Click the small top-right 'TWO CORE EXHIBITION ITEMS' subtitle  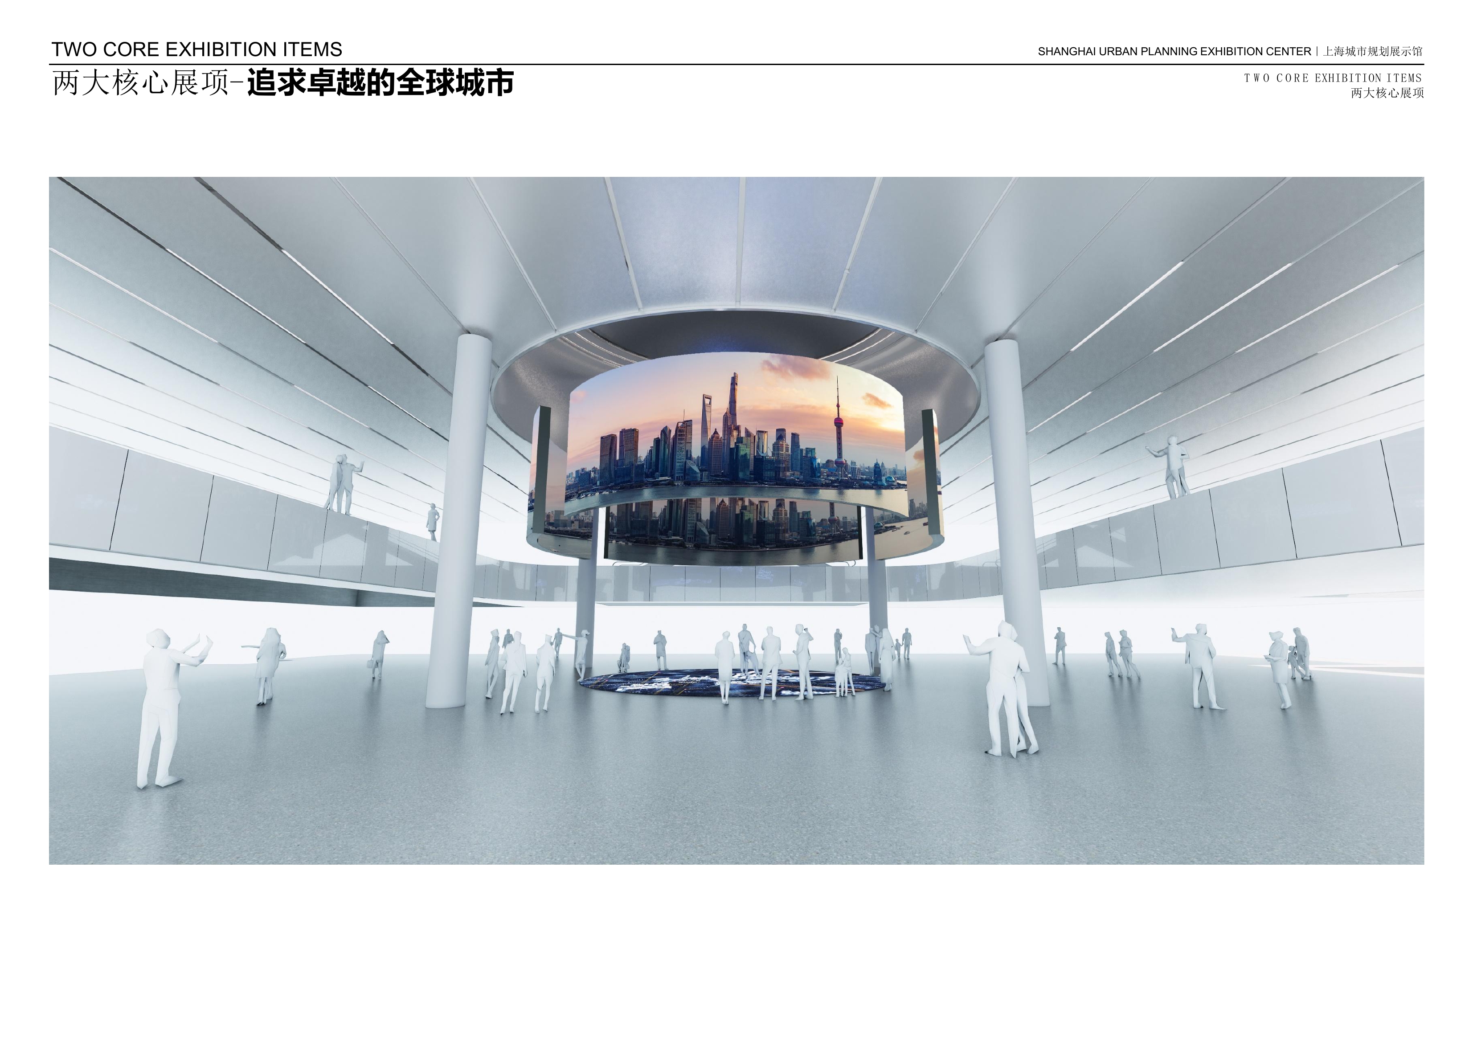coord(1333,78)
